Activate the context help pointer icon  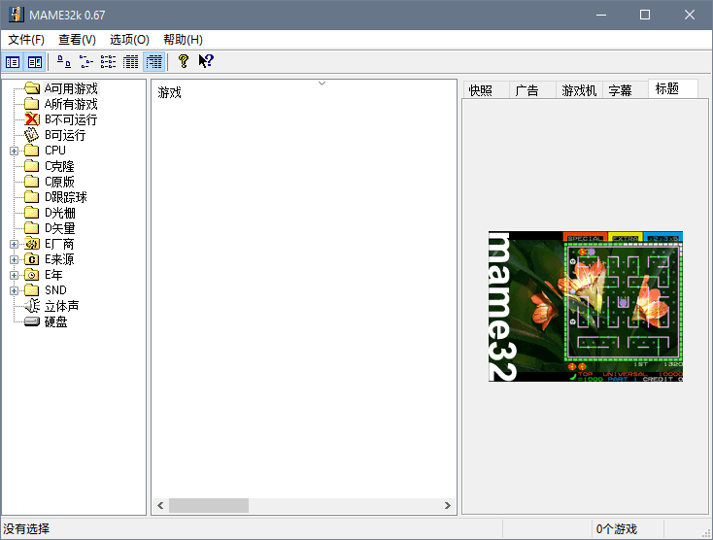pos(206,62)
